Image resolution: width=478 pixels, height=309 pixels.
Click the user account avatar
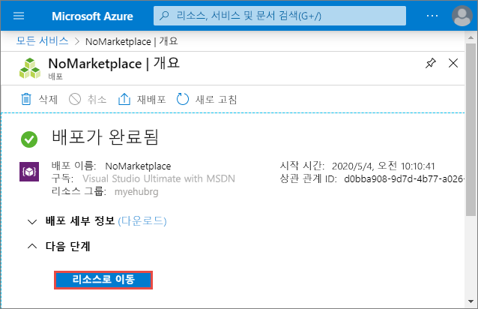click(462, 16)
